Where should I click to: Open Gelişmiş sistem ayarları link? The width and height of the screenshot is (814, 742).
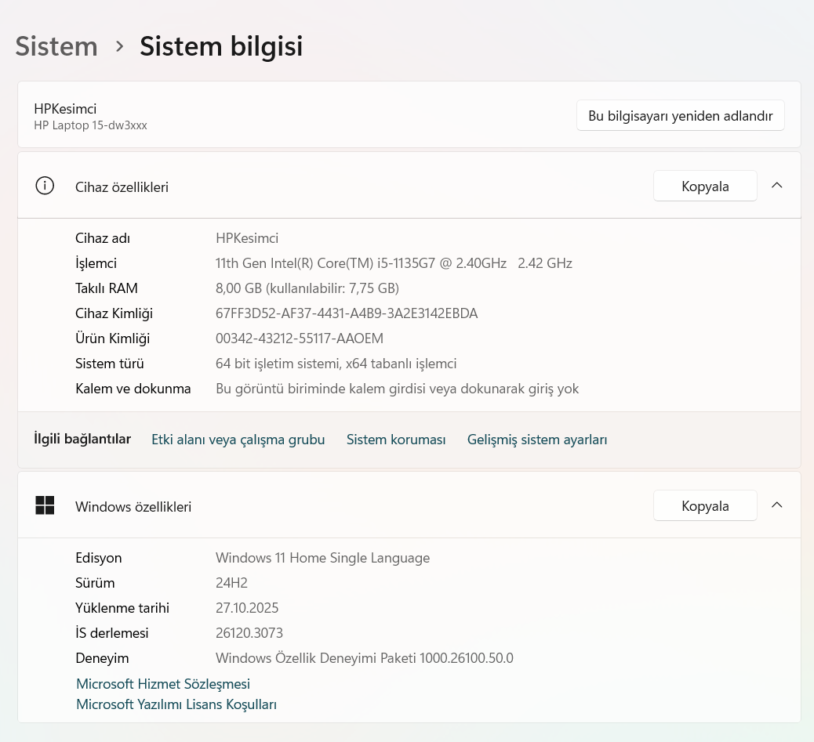[537, 440]
